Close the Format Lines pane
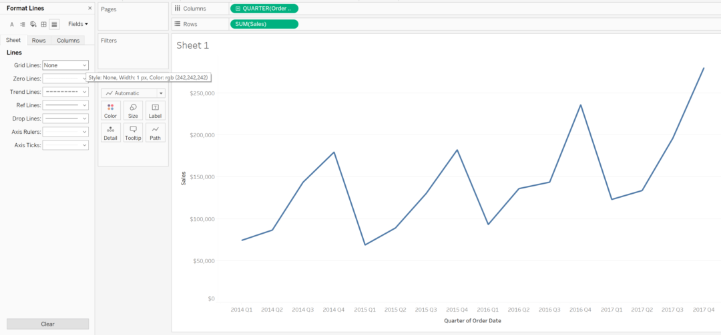Screen dimensions: 721x335 tap(89, 8)
